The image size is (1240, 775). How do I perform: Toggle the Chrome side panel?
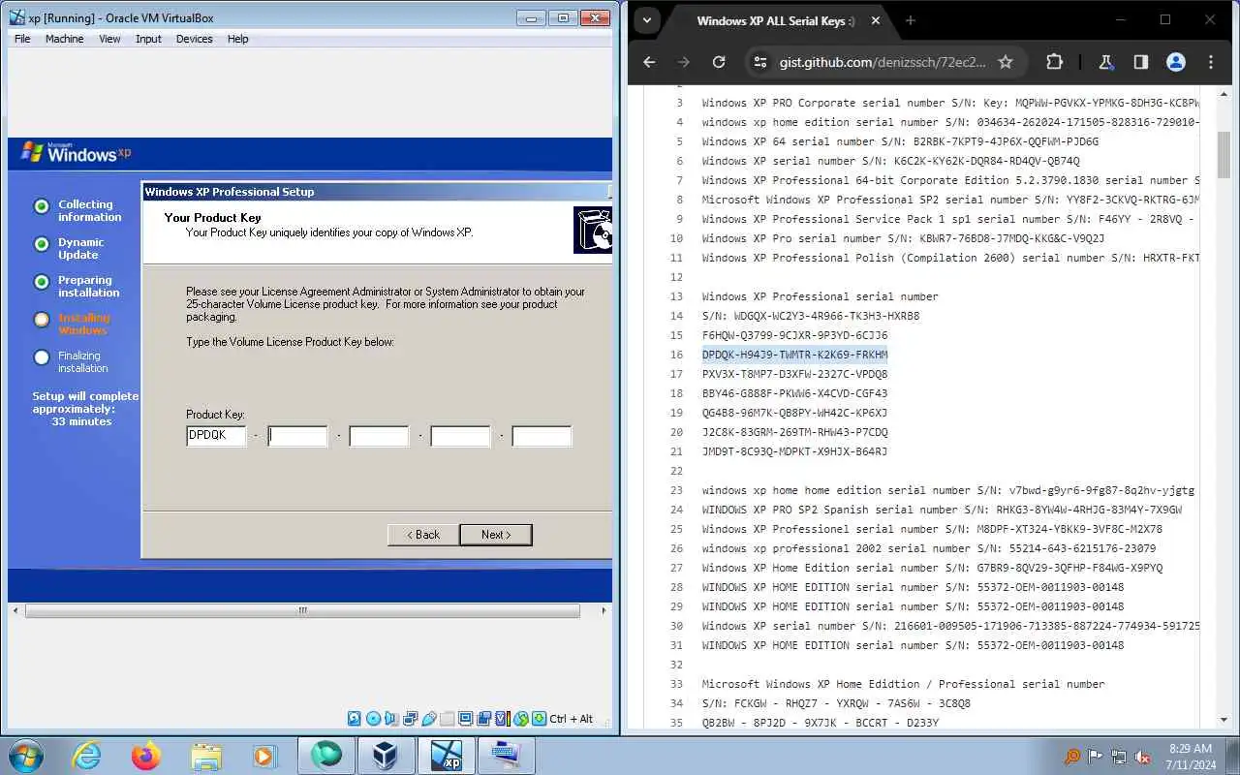(1141, 62)
